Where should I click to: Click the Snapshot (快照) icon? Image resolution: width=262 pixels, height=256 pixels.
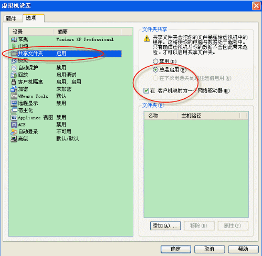click(x=14, y=60)
